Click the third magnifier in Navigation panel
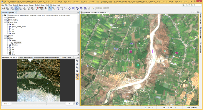 [77, 68]
